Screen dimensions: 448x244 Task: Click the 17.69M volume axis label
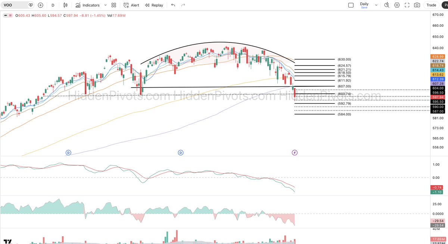click(x=438, y=239)
